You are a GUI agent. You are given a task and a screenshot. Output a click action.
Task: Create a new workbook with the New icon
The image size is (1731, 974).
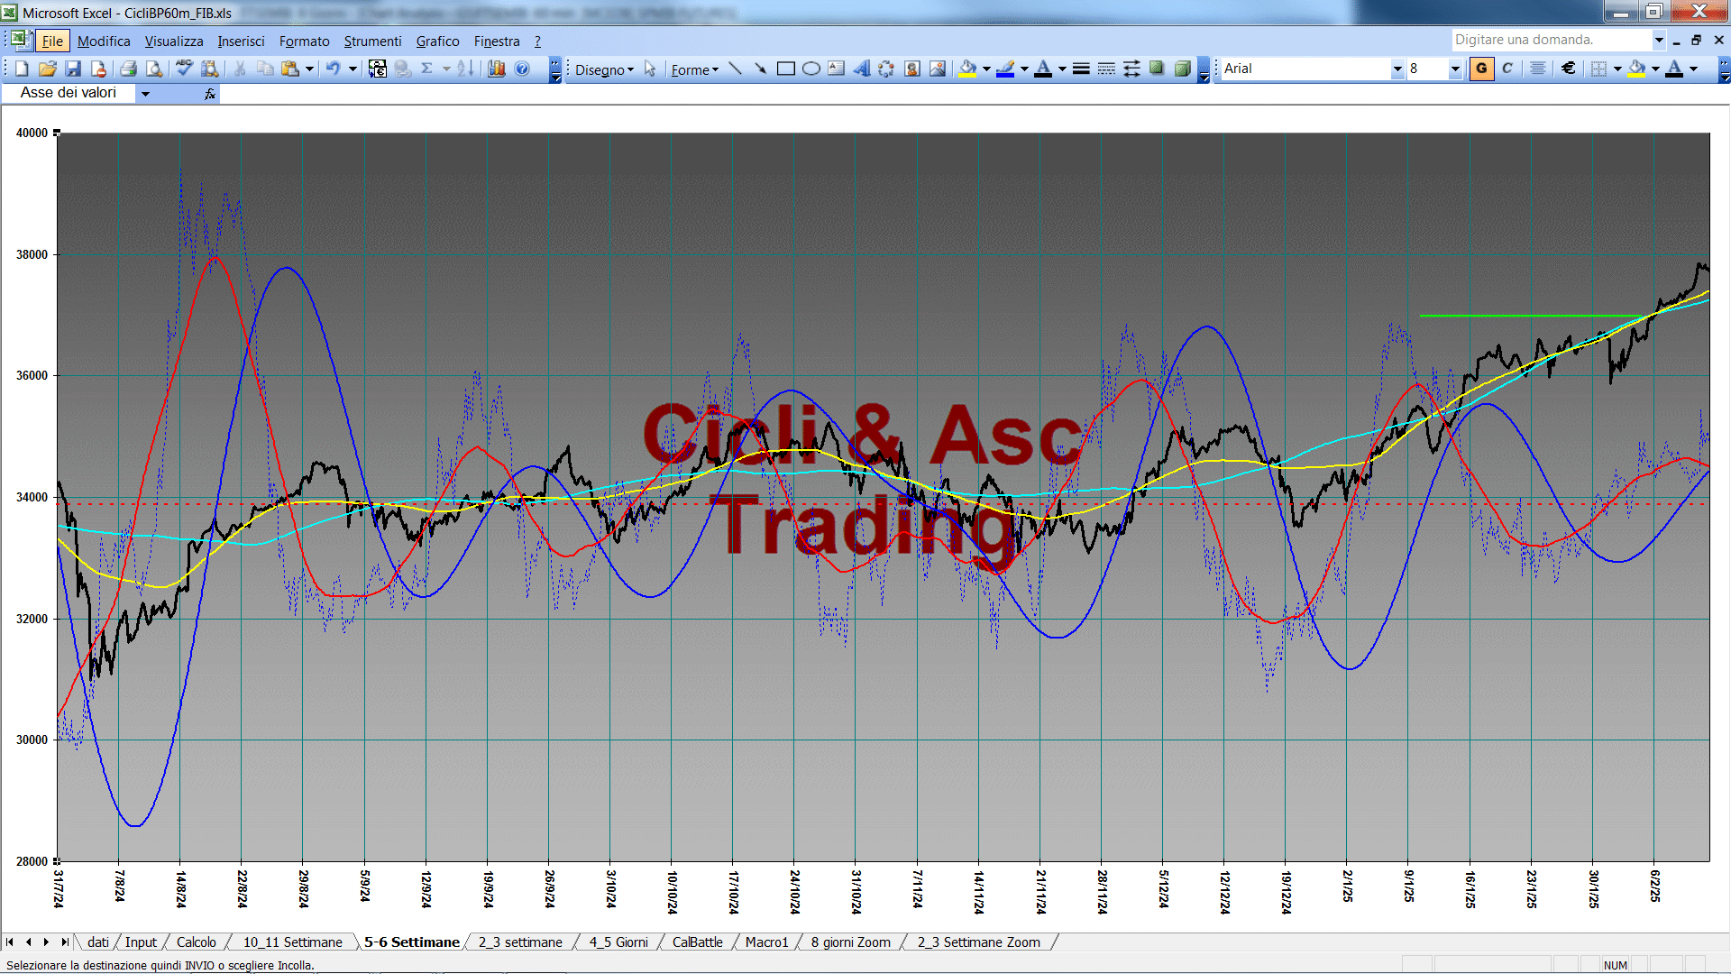[23, 69]
